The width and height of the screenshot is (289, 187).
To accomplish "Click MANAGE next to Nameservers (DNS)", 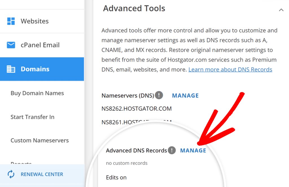I will point(185,95).
